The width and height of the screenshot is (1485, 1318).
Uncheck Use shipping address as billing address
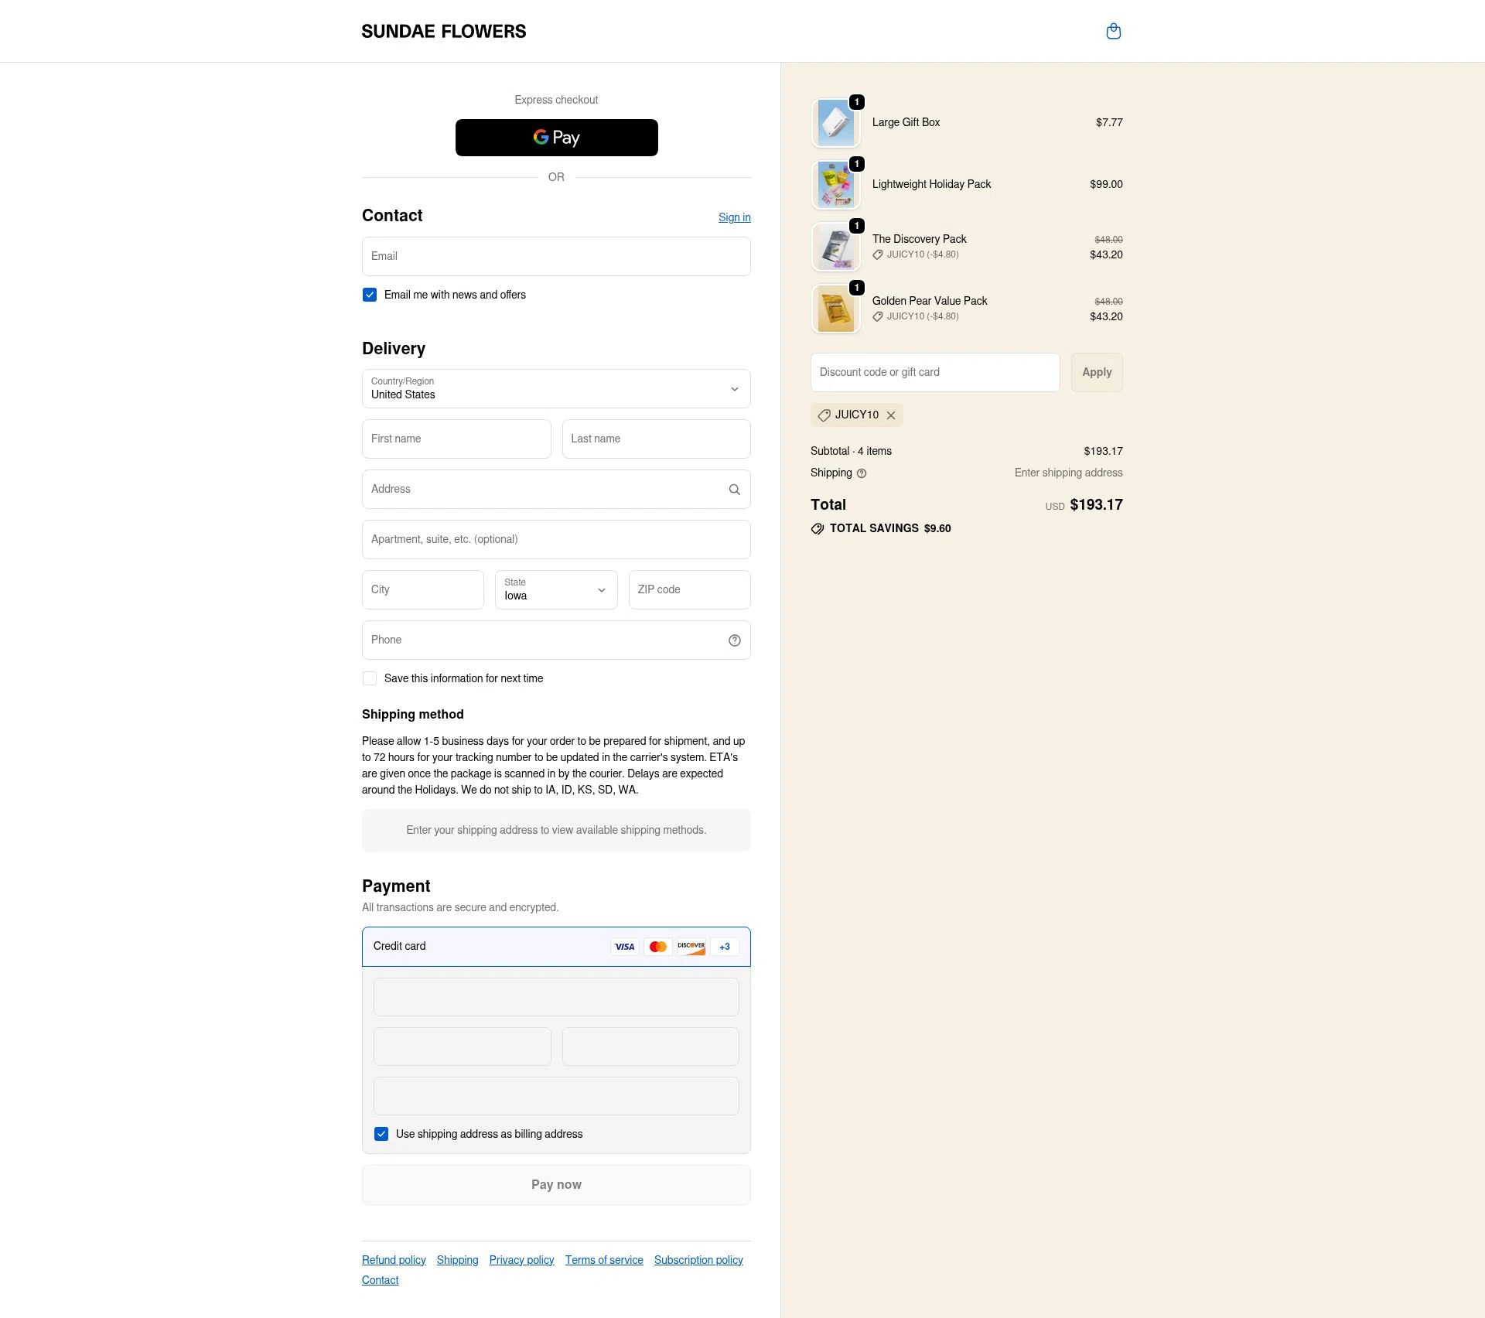point(381,1133)
